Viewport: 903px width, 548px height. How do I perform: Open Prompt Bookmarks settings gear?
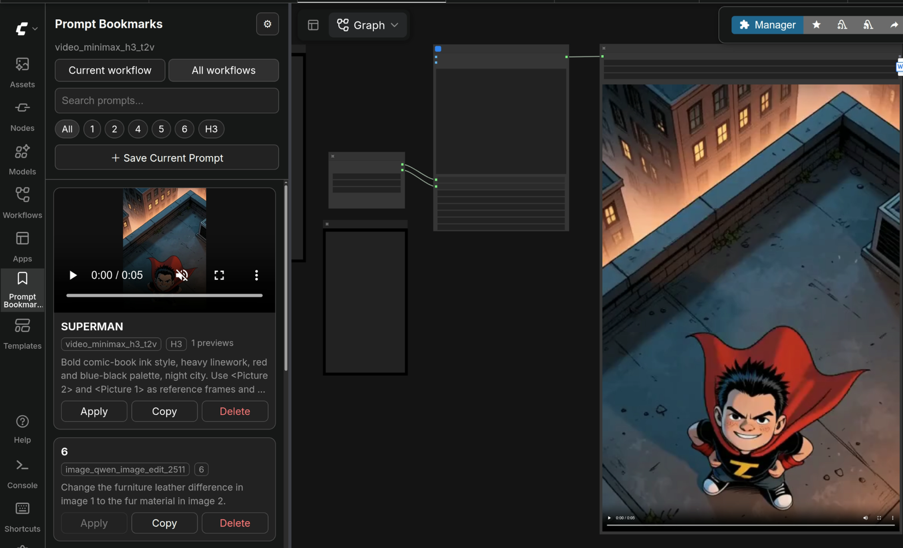coord(268,24)
